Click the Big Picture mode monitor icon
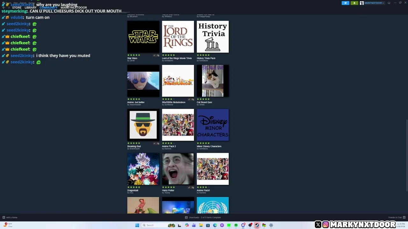Screen dimensions: 408x229 coord(389,3)
